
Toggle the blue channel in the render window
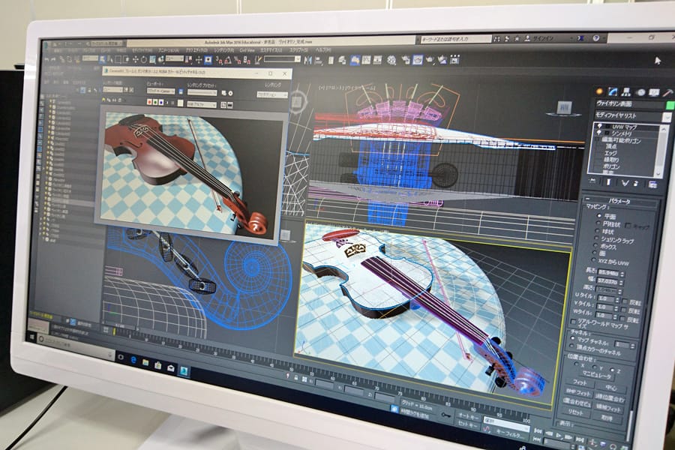pyautogui.click(x=161, y=103)
